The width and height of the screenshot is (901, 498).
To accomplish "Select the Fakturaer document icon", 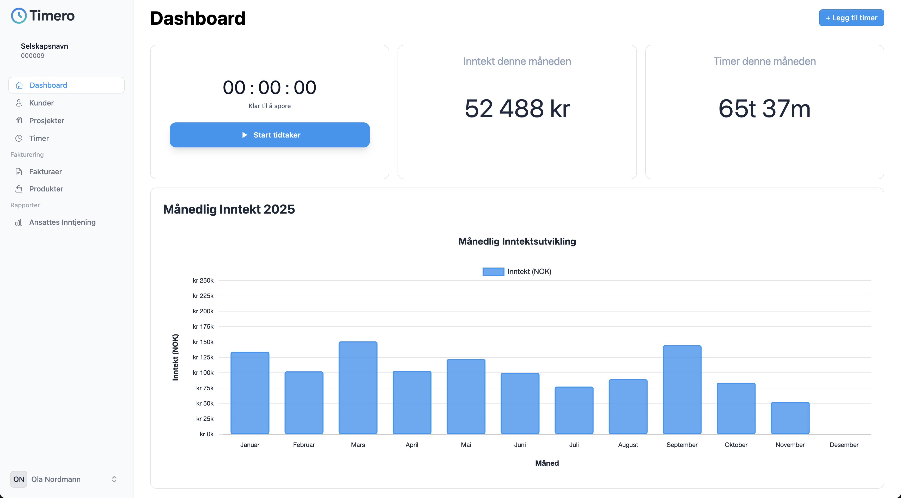I will [x=19, y=172].
